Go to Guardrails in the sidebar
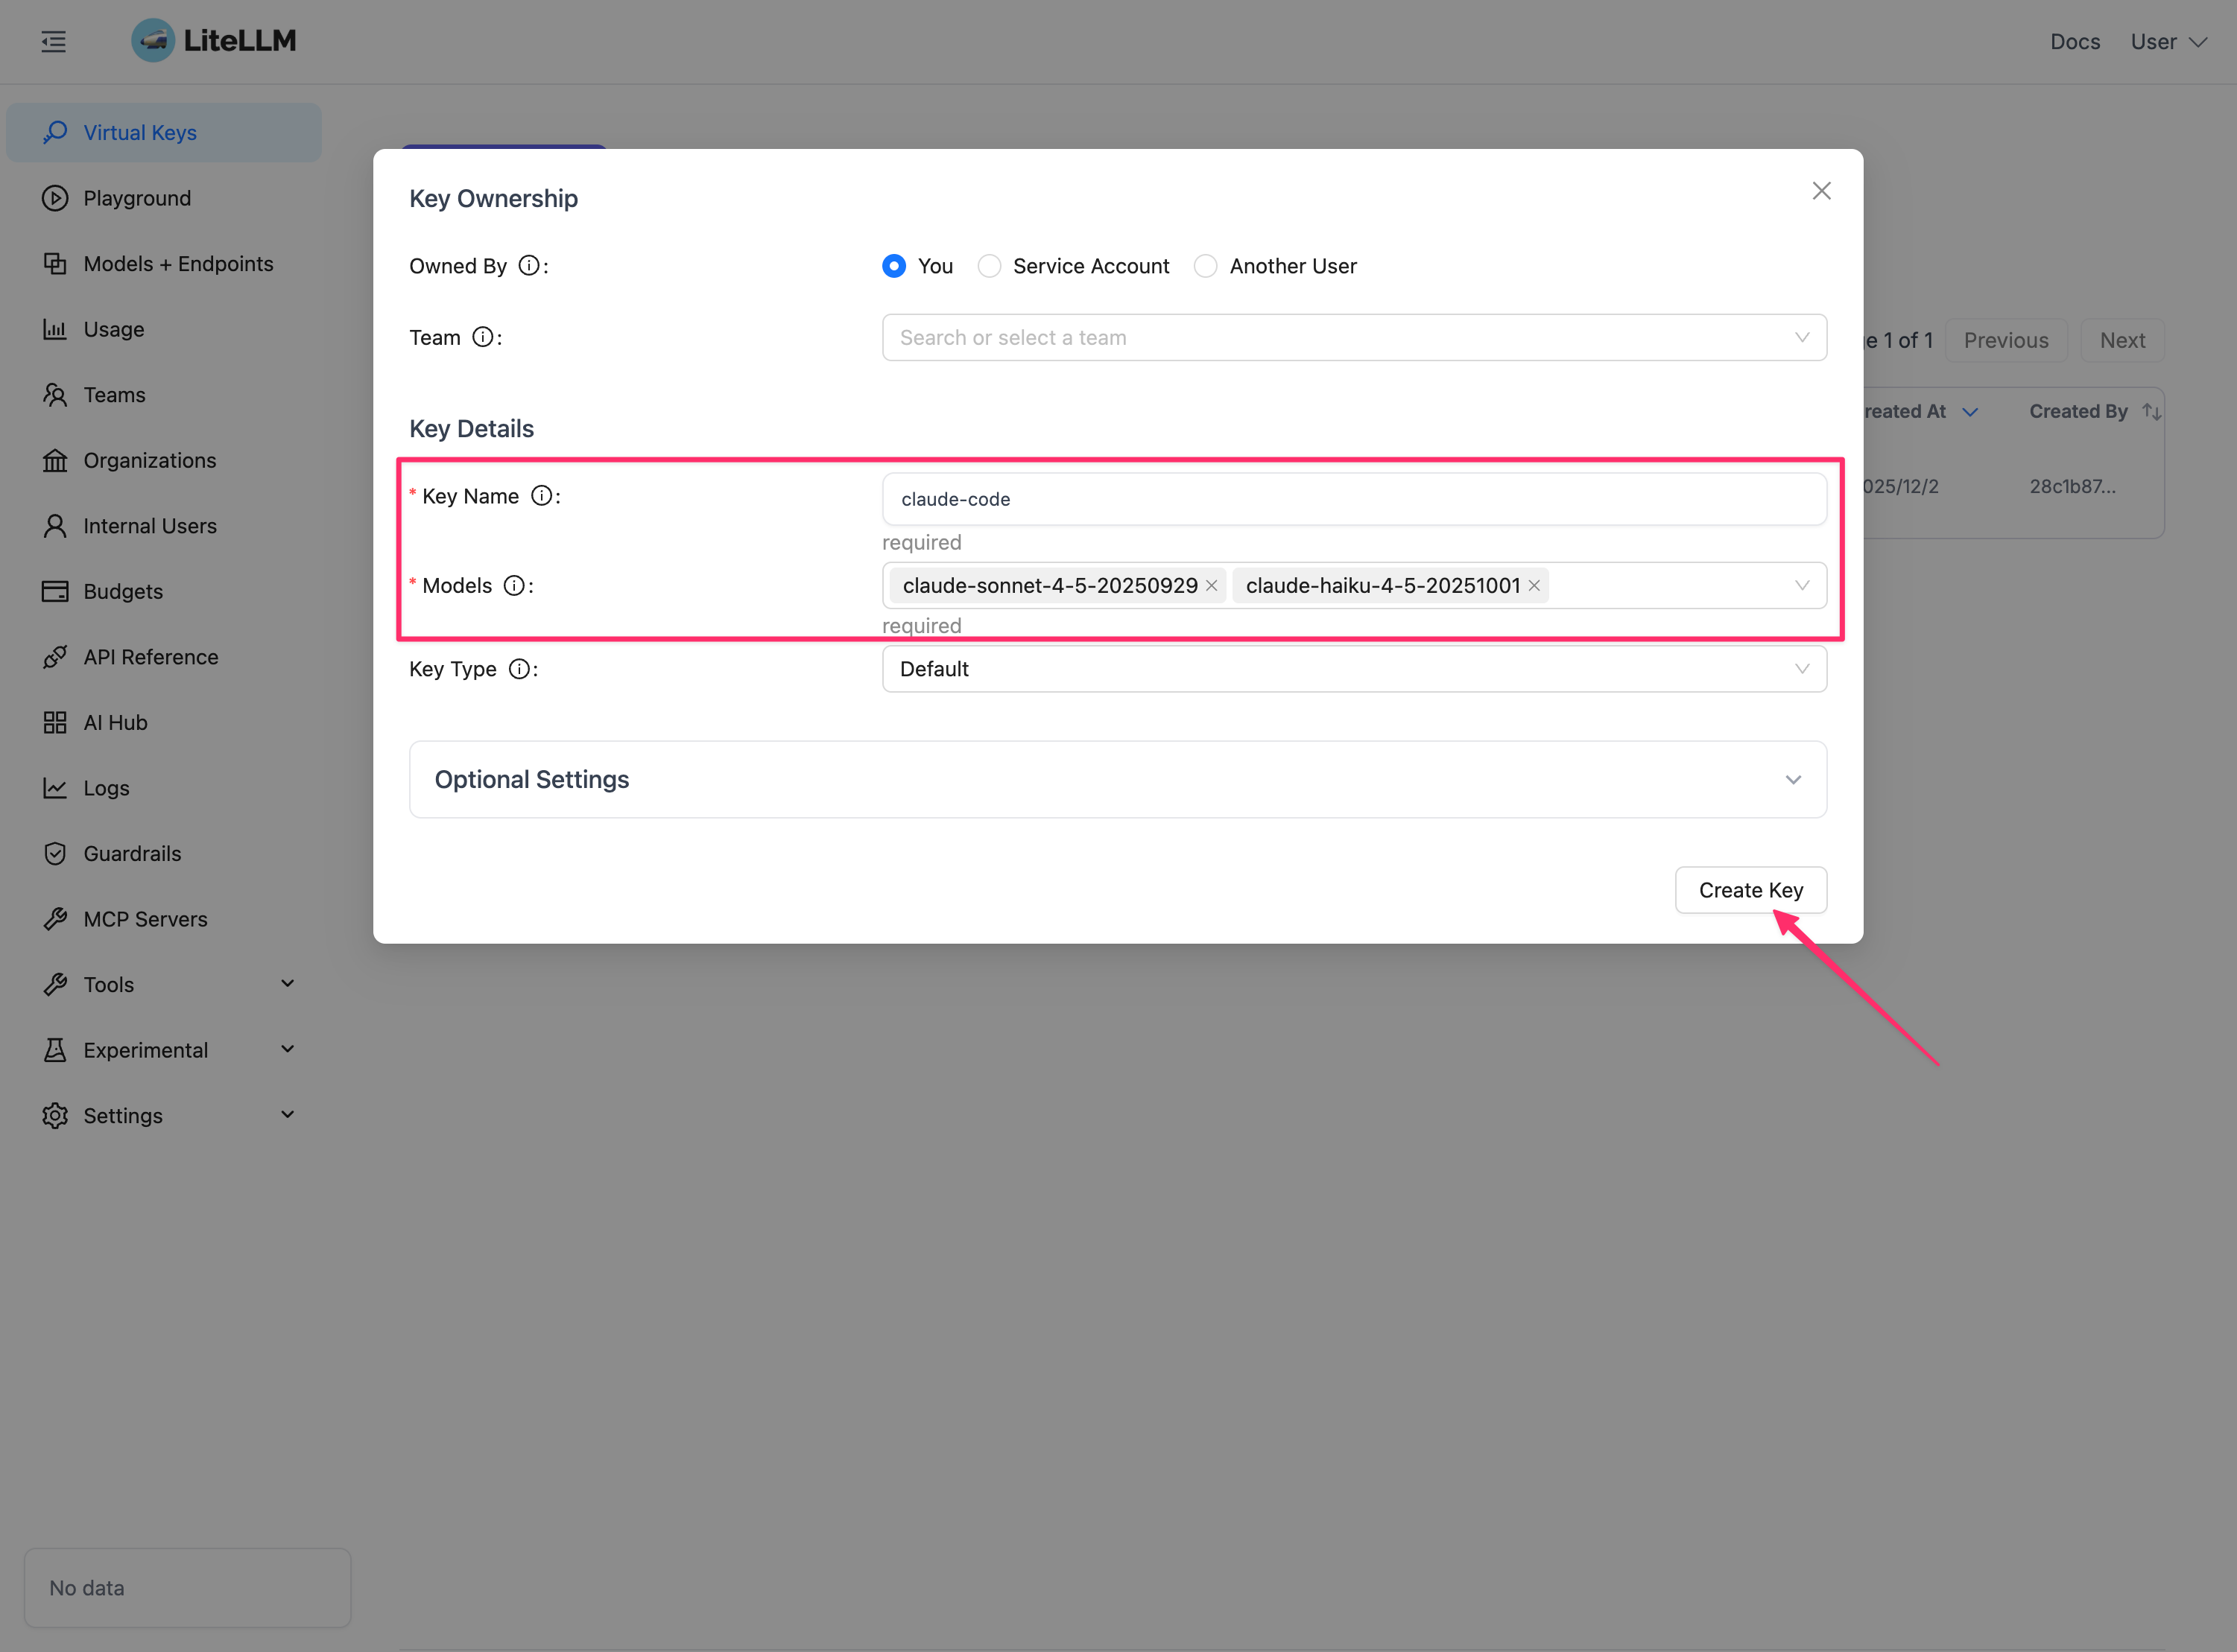The width and height of the screenshot is (2237, 1652). tap(132, 854)
